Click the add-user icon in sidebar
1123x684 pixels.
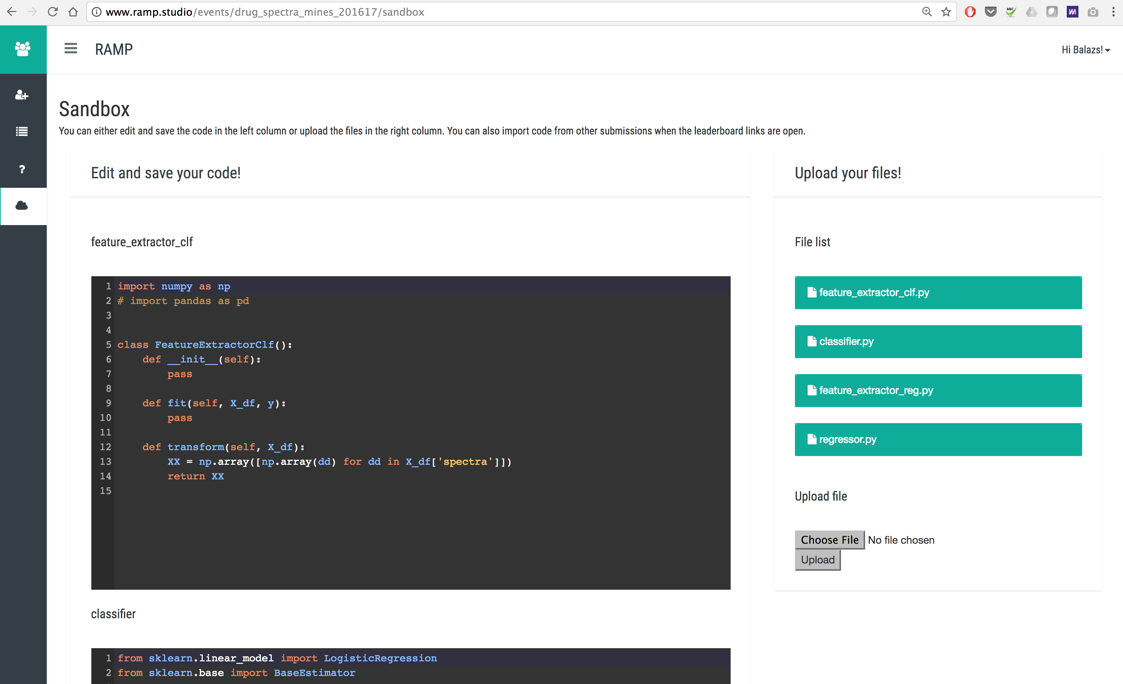point(22,95)
